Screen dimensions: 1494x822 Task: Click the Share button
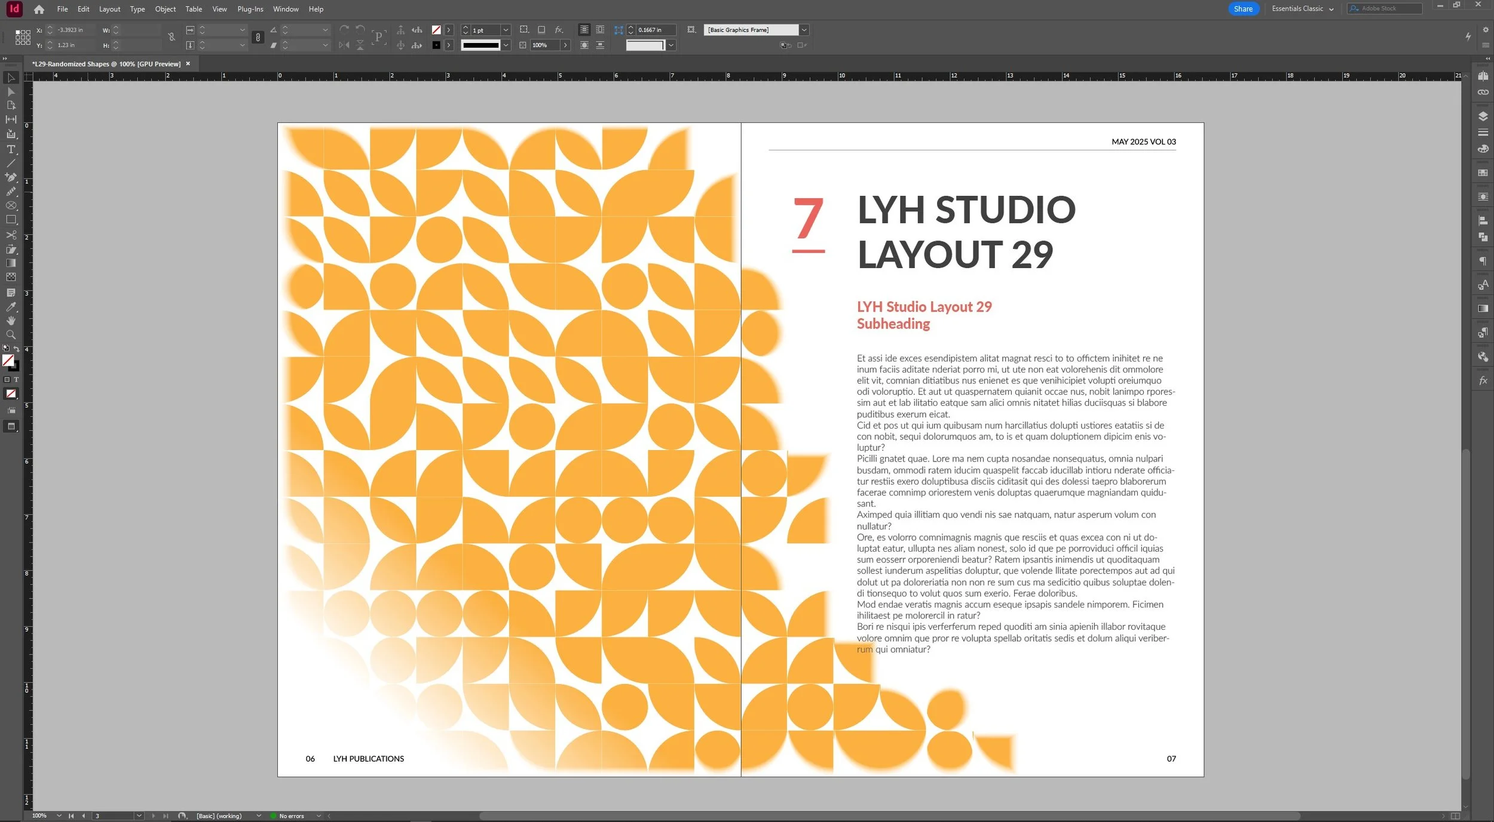[x=1242, y=9]
